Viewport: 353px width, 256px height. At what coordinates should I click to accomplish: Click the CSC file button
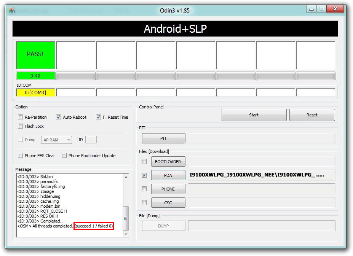tap(168, 203)
